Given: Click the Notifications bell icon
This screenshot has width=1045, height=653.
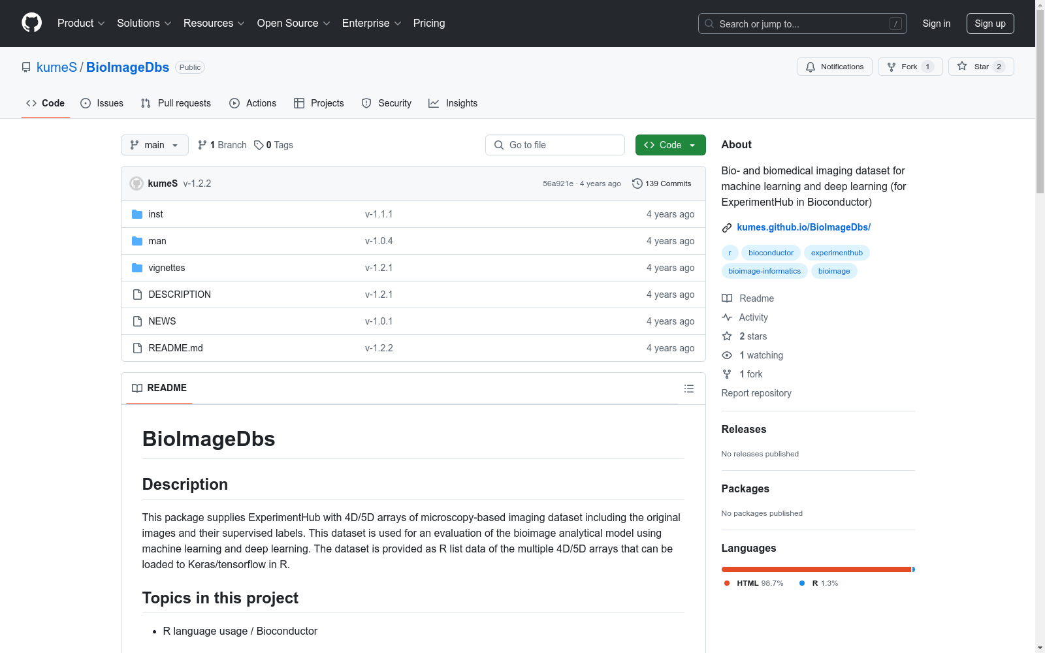Looking at the screenshot, I should click(811, 67).
